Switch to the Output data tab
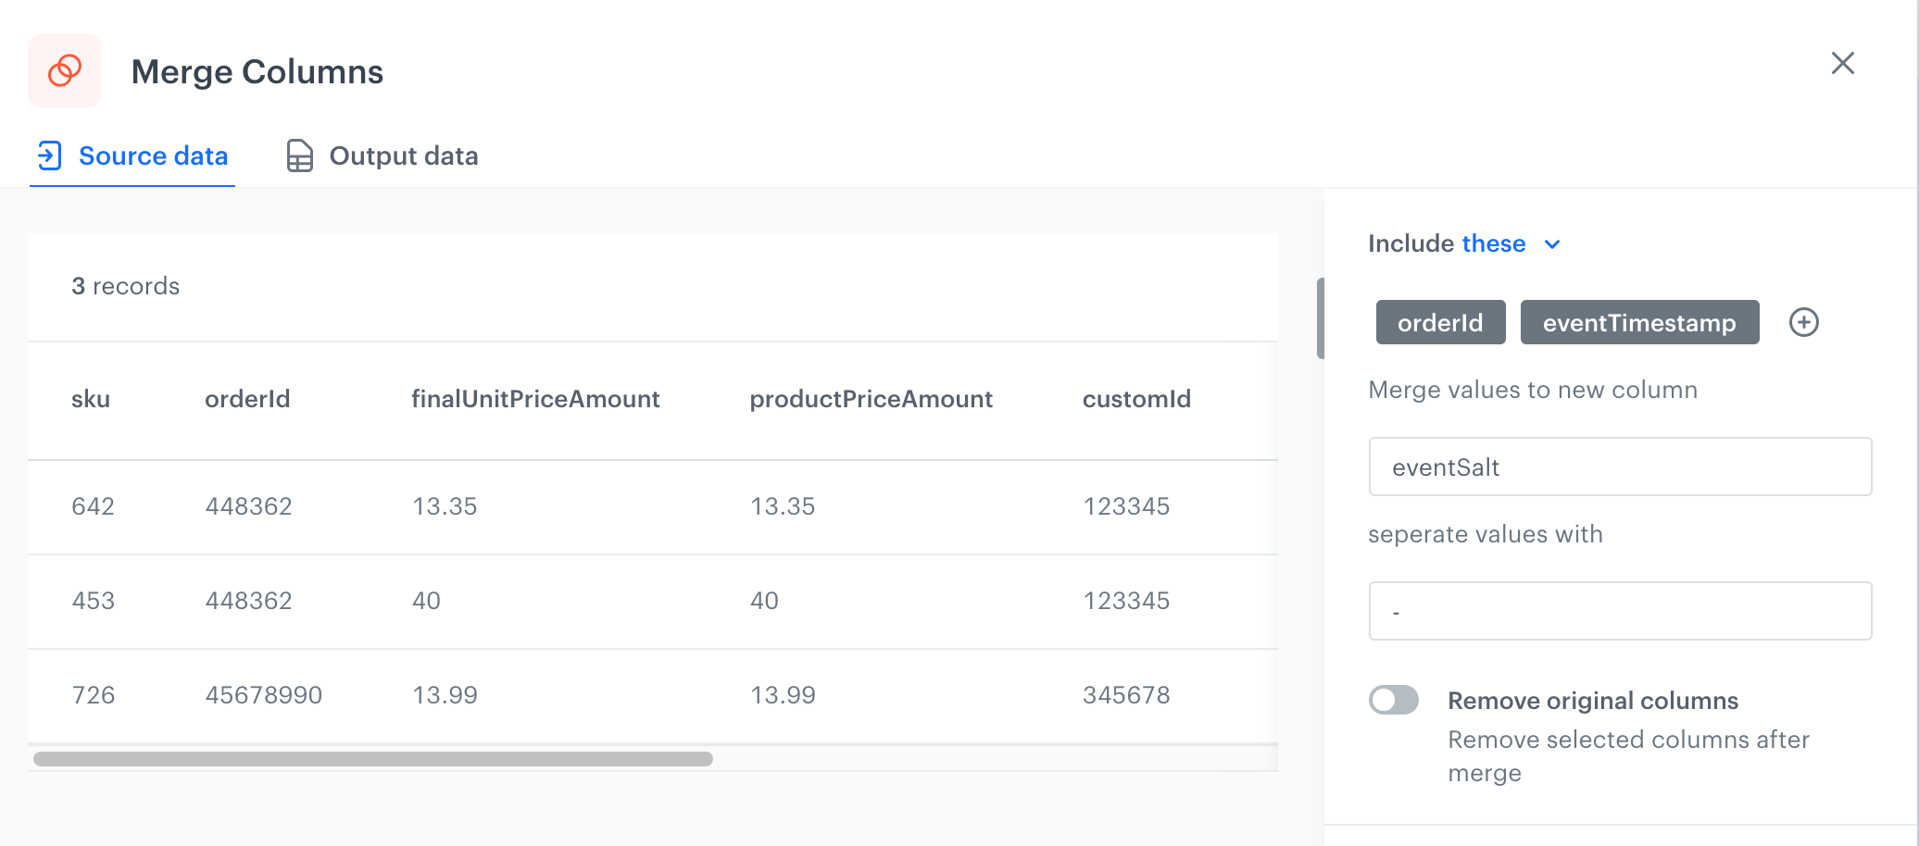 click(x=403, y=156)
